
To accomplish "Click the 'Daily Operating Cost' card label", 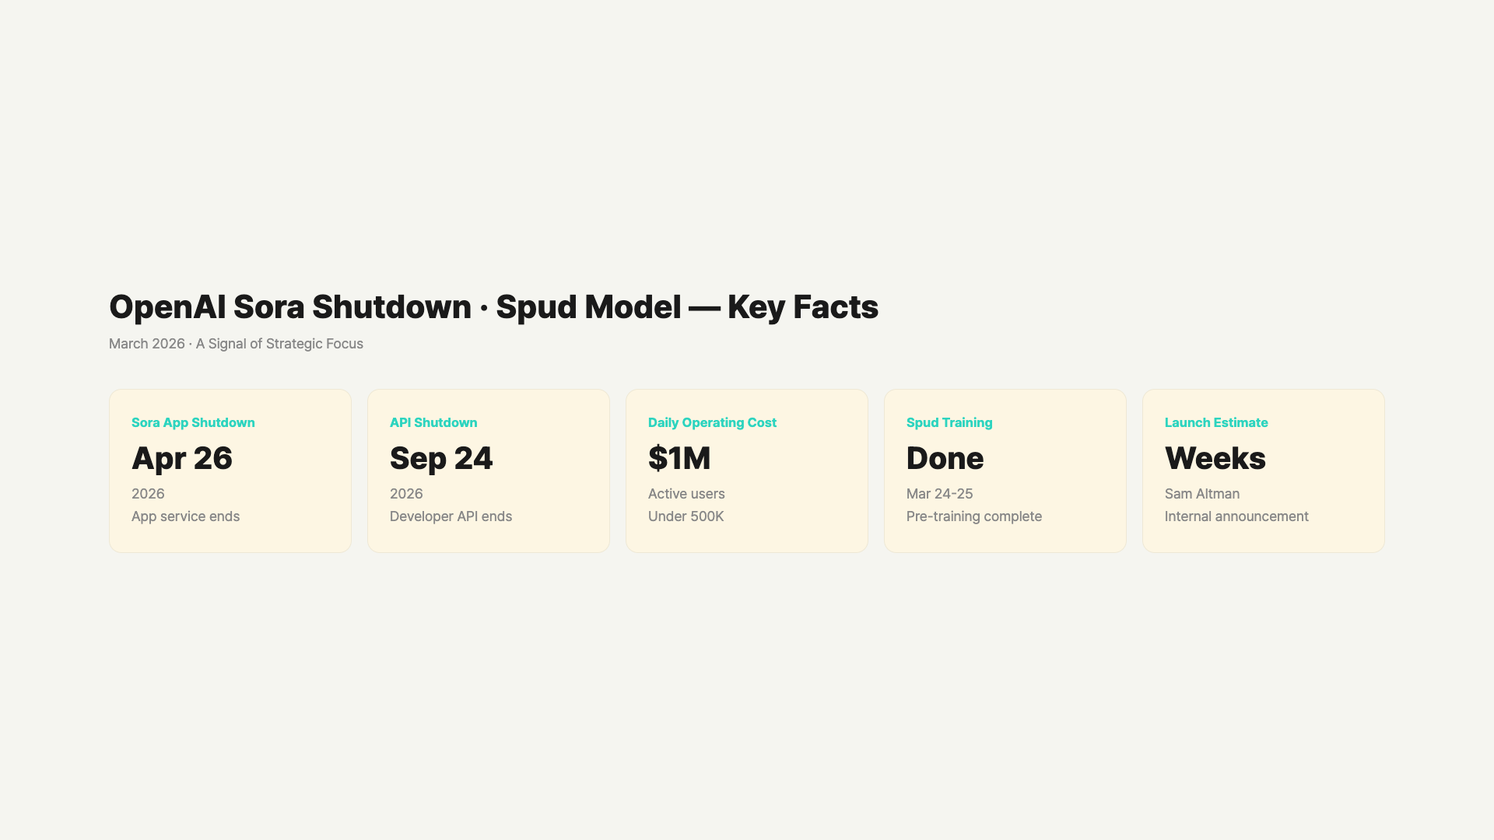I will point(712,422).
